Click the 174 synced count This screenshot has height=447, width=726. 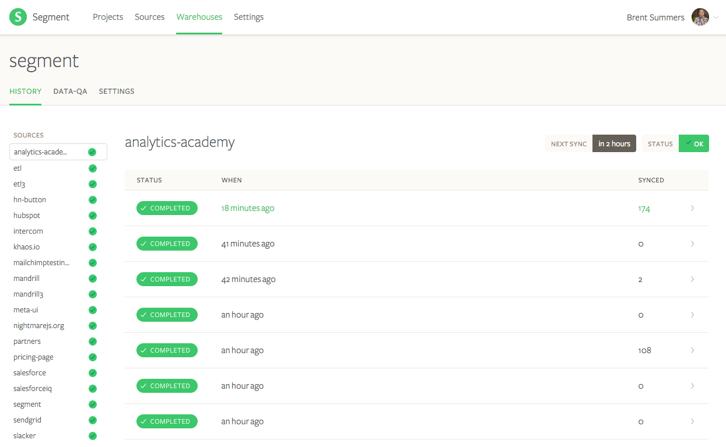pyautogui.click(x=644, y=208)
